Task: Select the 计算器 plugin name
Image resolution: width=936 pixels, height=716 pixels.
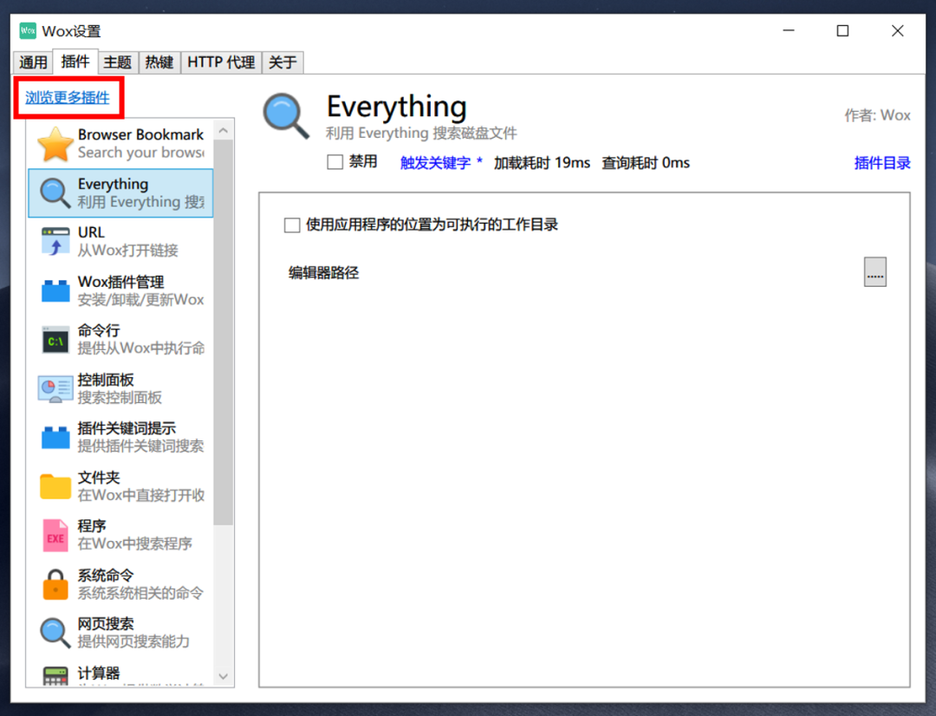Action: (x=99, y=673)
